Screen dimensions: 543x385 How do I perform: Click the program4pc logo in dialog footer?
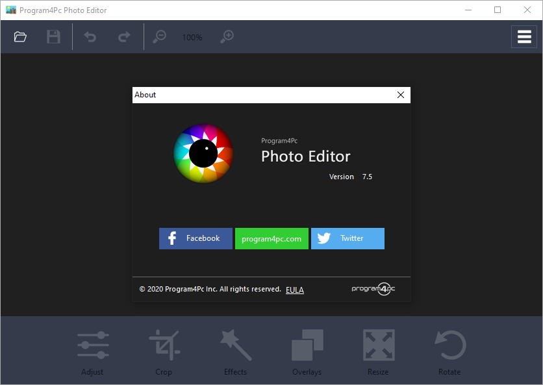point(373,289)
